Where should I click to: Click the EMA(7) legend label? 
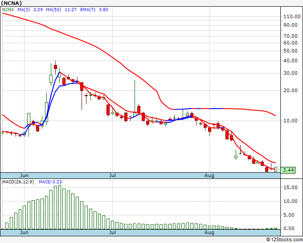point(88,10)
